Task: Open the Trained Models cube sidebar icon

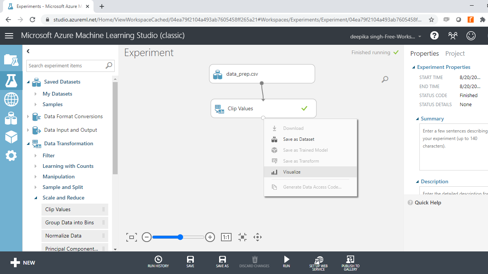Action: tap(11, 137)
